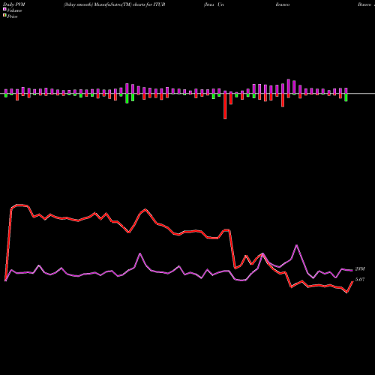Click the tallest purple volume bar in the histogram
The height and width of the screenshot is (375, 375).
289,86
